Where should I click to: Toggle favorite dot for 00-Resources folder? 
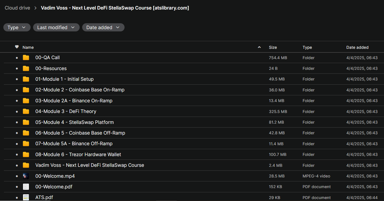17,68
